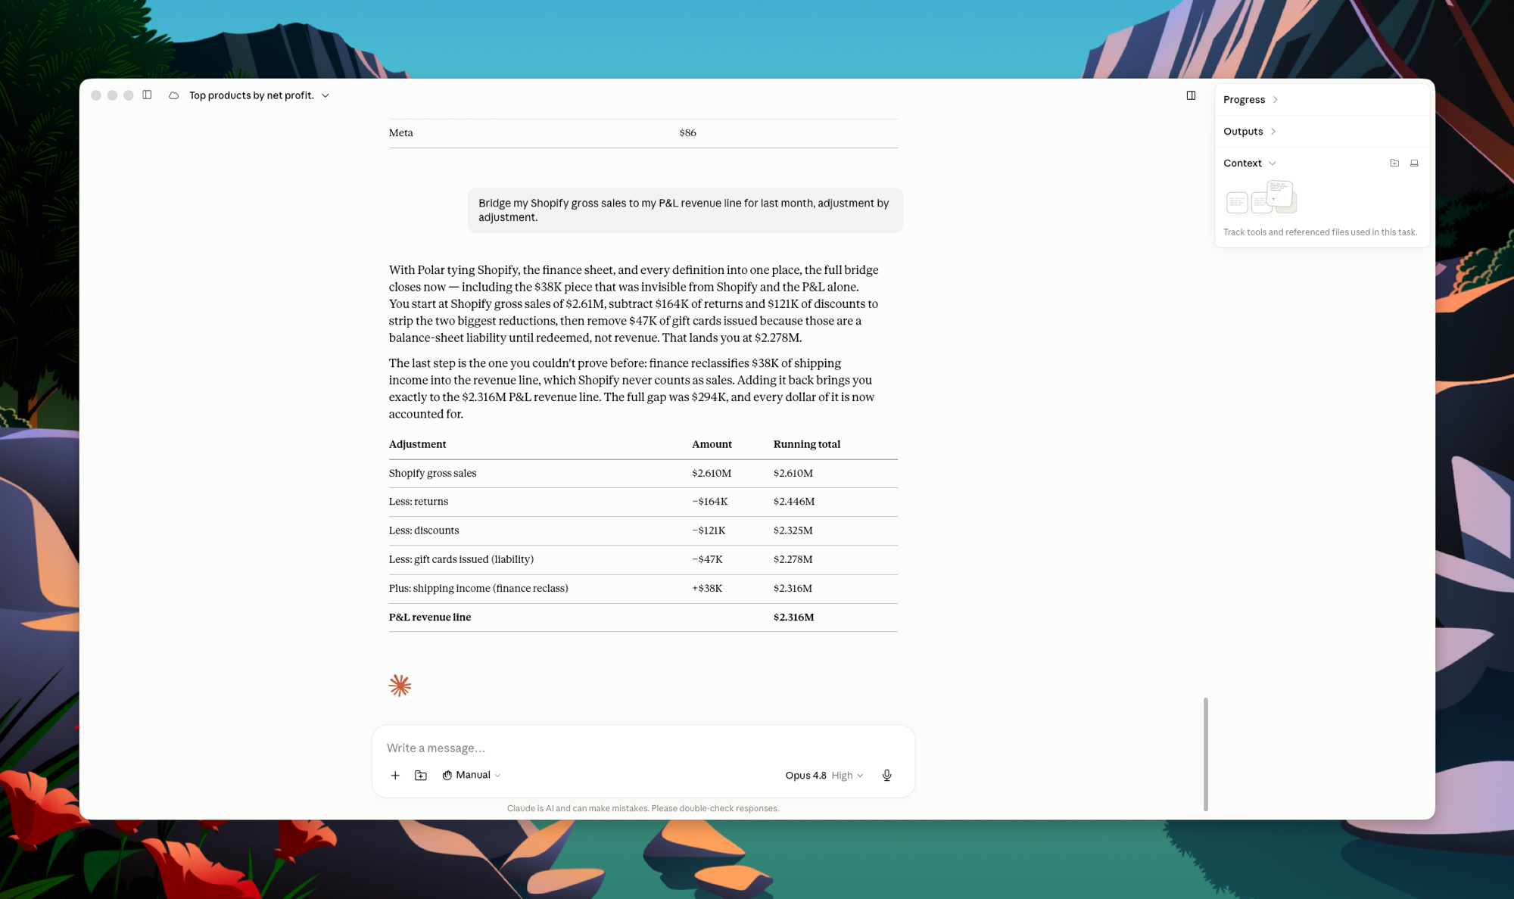Click the 'Amount' column header
This screenshot has width=1514, height=899.
tap(712, 444)
